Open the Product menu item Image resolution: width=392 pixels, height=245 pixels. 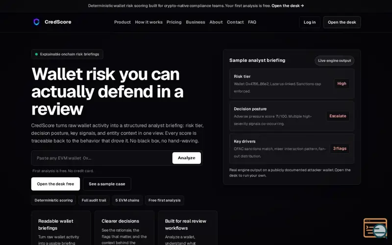click(122, 22)
